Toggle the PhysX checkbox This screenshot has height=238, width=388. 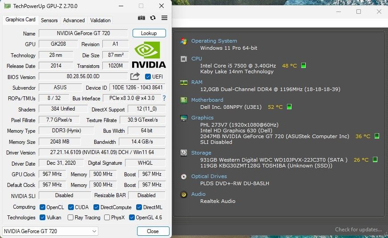[107, 218]
